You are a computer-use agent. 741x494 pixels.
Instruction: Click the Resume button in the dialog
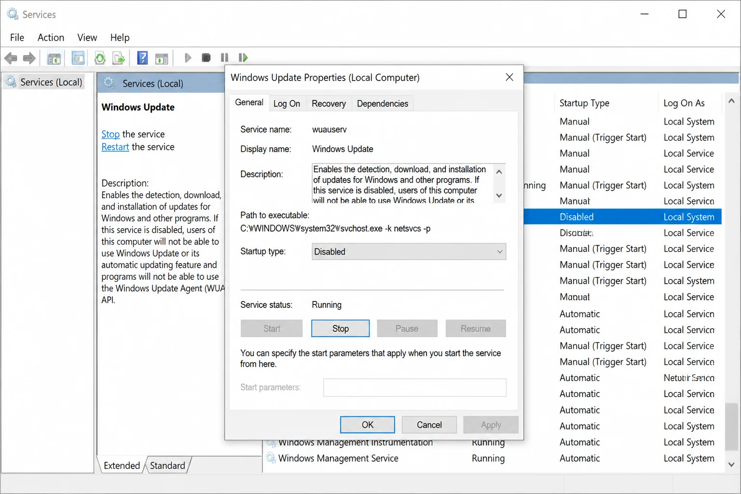coord(476,329)
